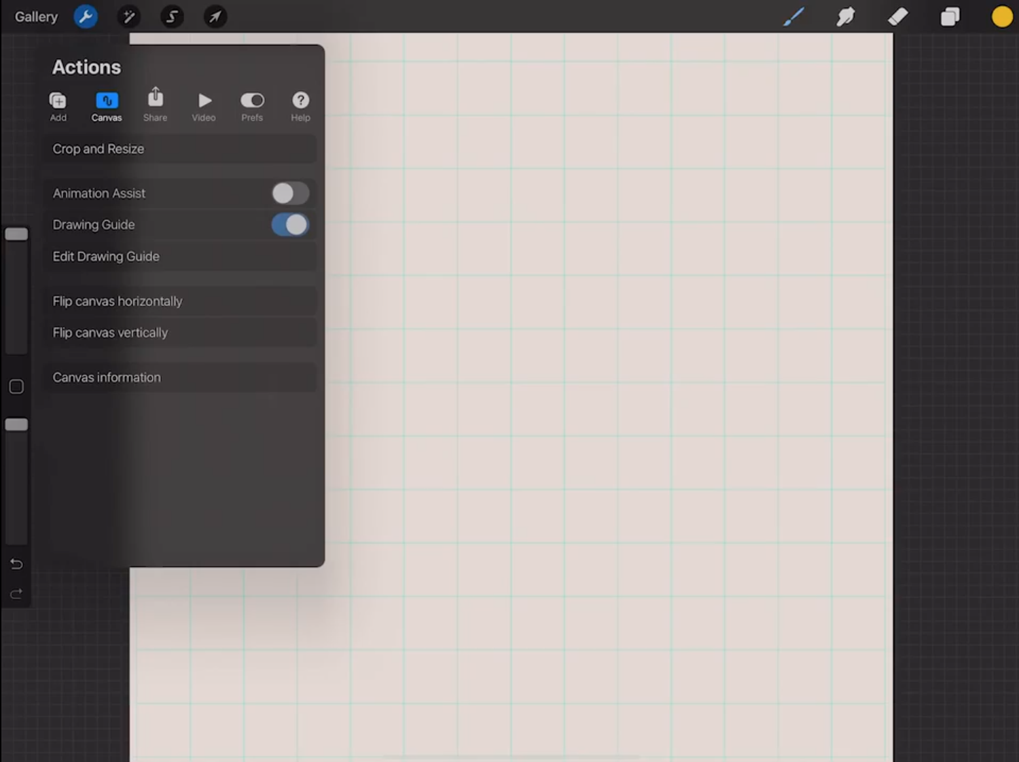This screenshot has width=1019, height=762.
Task: Open the Transform arrow tool
Action: (x=215, y=16)
